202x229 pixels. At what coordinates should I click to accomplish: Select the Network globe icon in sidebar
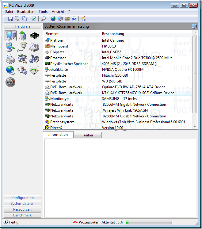click(10, 71)
